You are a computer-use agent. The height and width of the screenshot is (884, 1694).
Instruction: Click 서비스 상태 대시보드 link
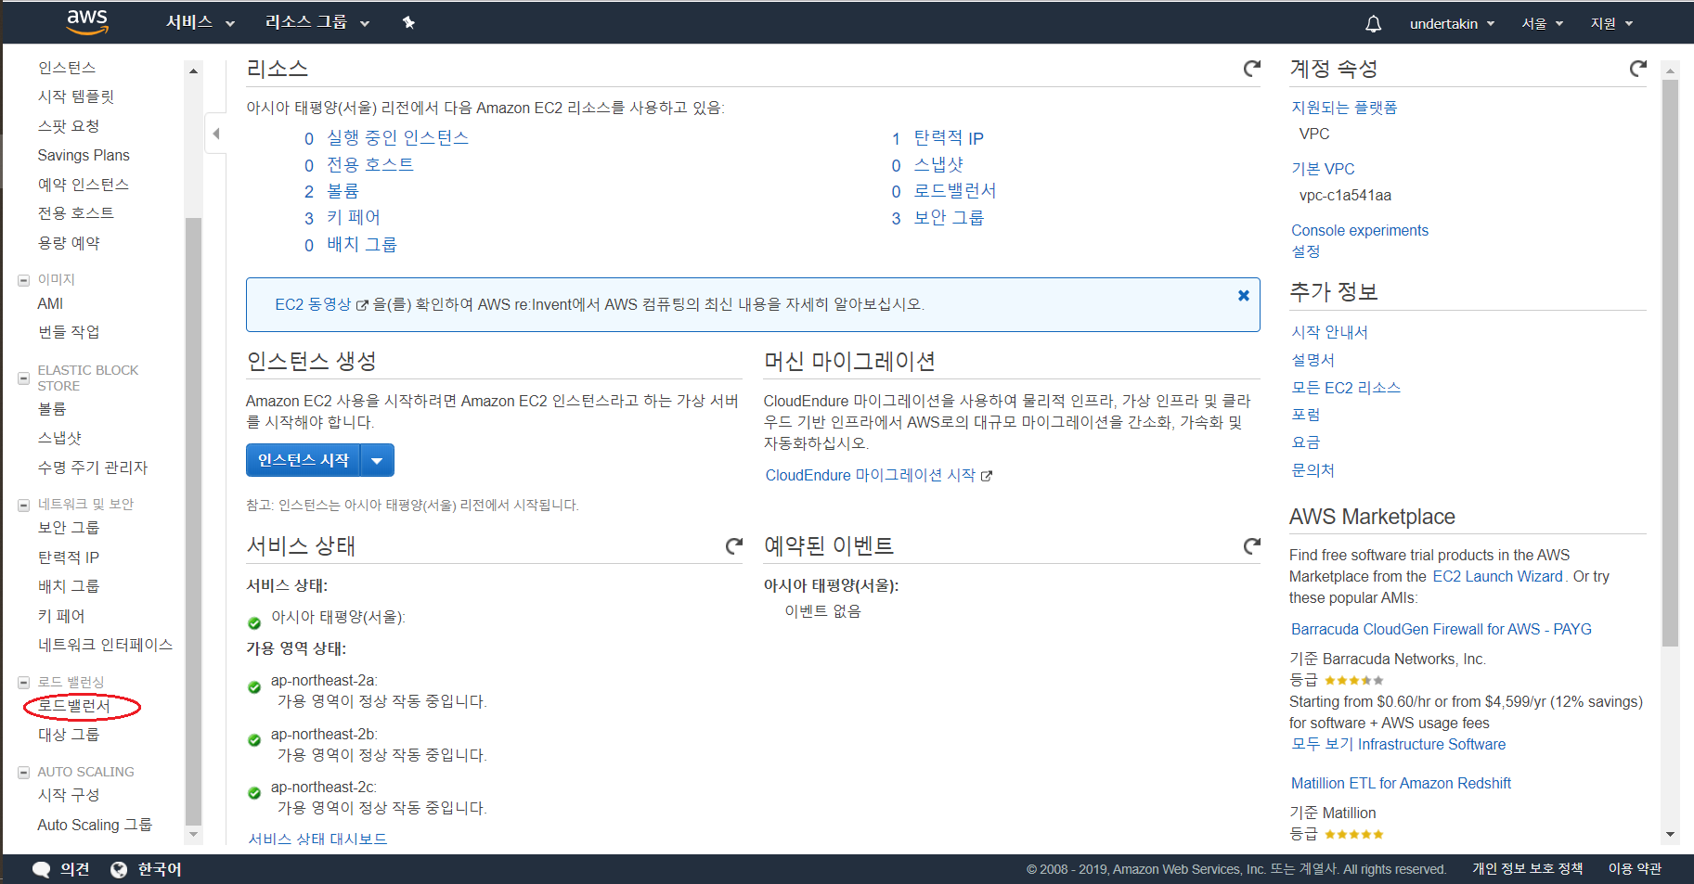tap(317, 839)
